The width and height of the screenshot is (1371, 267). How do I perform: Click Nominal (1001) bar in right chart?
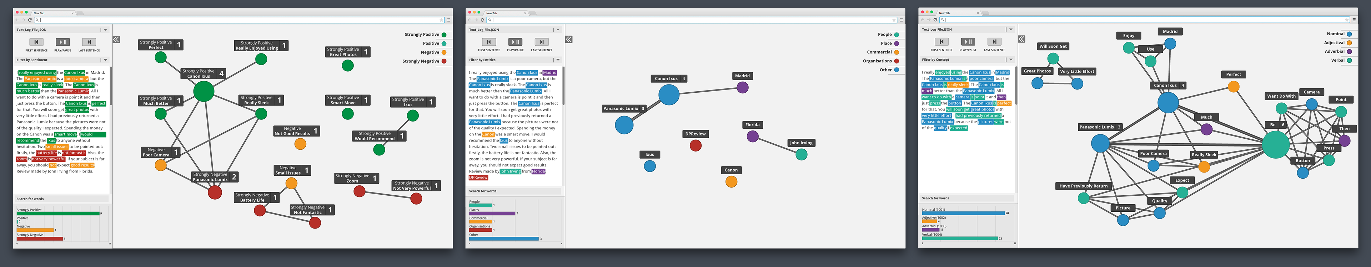click(x=963, y=213)
